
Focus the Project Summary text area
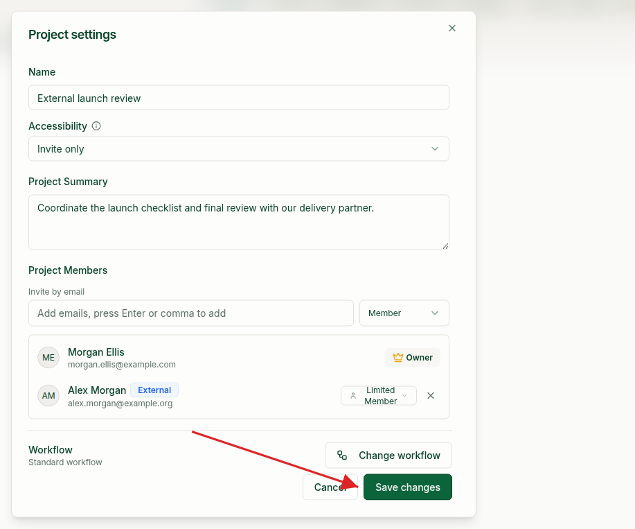pos(239,222)
